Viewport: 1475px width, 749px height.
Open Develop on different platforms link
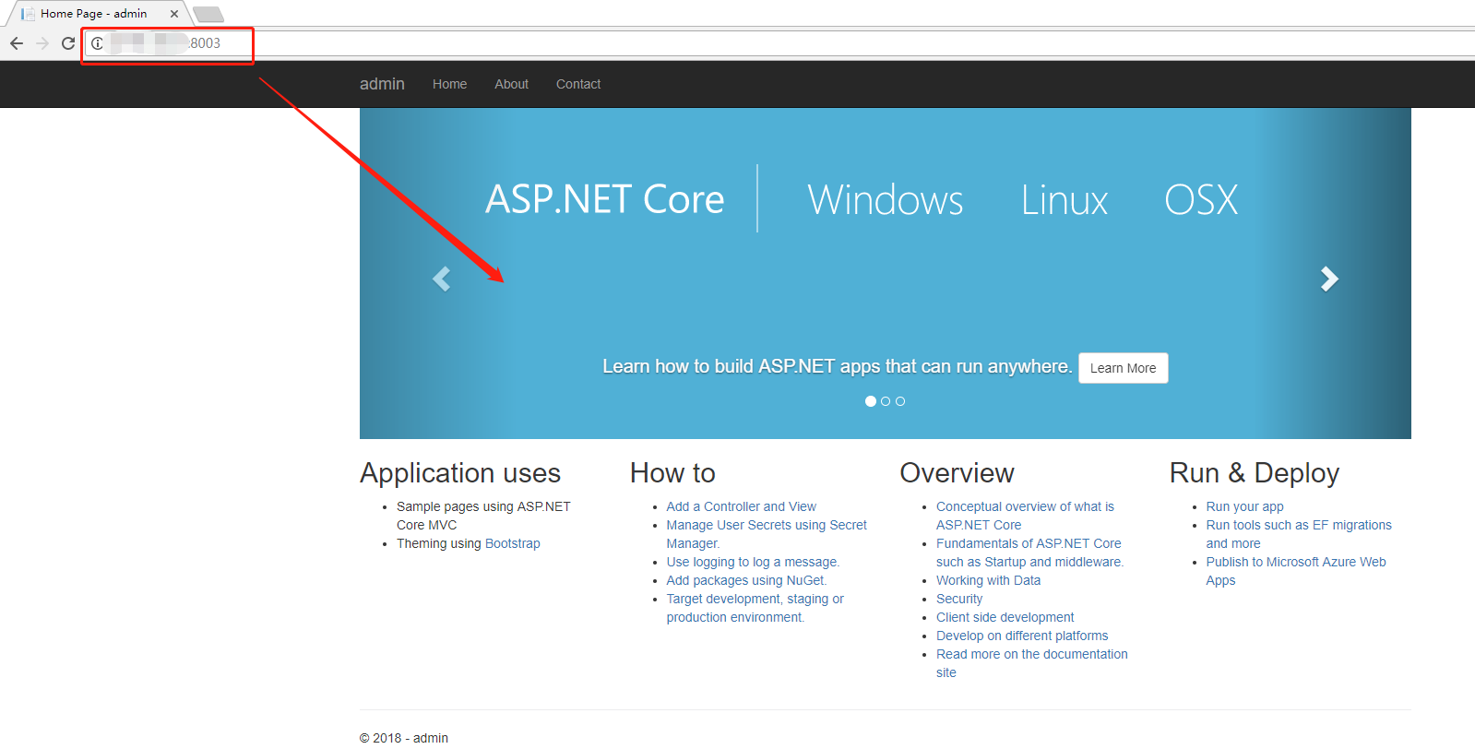[x=1022, y=636]
